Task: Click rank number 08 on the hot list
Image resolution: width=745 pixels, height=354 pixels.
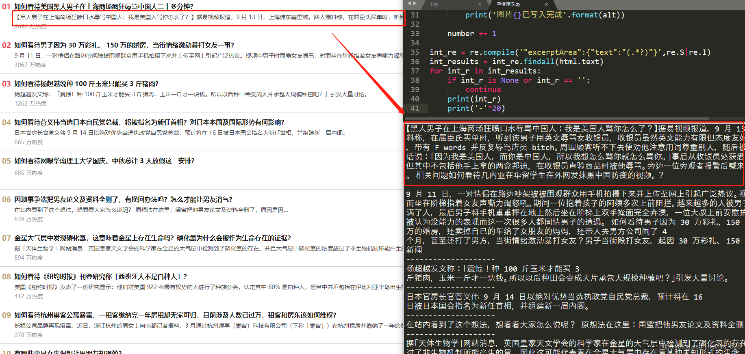Action: click(x=7, y=276)
